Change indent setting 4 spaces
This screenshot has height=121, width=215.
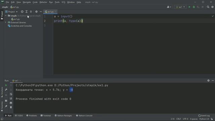(x=194, y=119)
